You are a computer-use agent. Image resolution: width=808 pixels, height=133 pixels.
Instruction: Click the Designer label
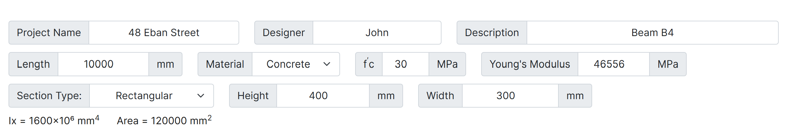coord(284,33)
